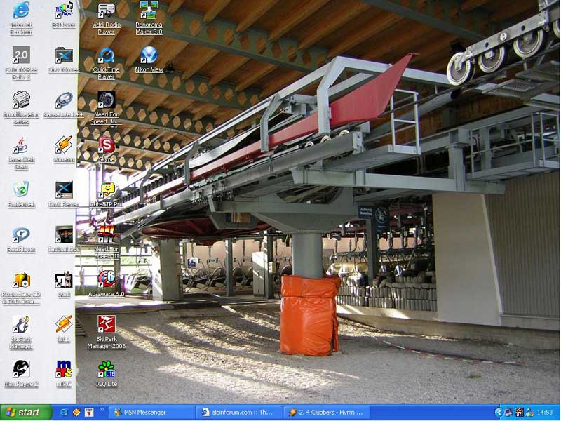This screenshot has width=561, height=421.
Task: Activate the 4 Clubbers Winamp taskbar button
Action: pyautogui.click(x=326, y=413)
